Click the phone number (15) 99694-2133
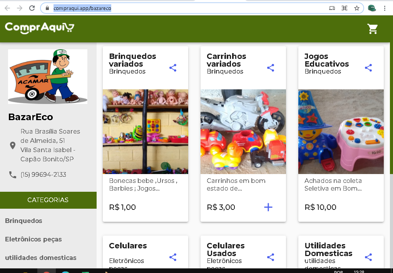393x273 pixels. pyautogui.click(x=43, y=174)
